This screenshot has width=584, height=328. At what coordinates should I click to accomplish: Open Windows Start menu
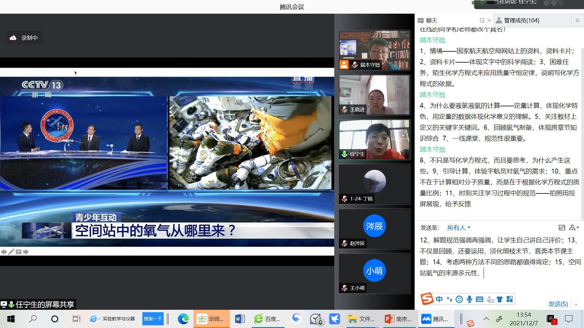click(x=11, y=319)
